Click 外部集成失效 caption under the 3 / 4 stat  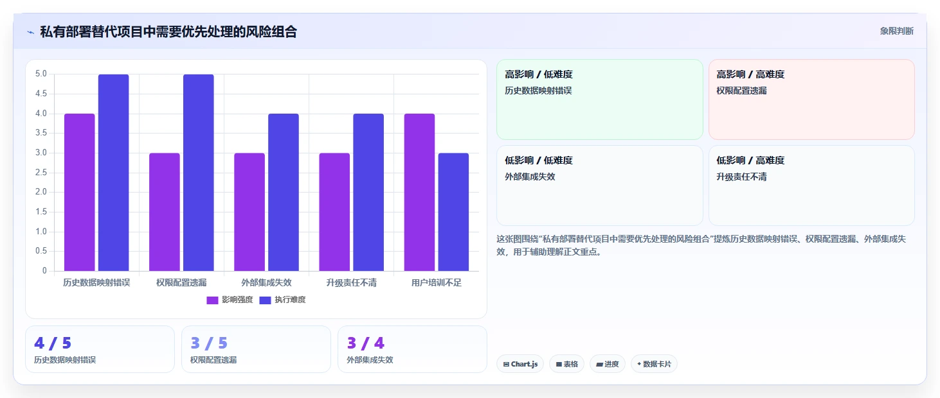(x=370, y=360)
